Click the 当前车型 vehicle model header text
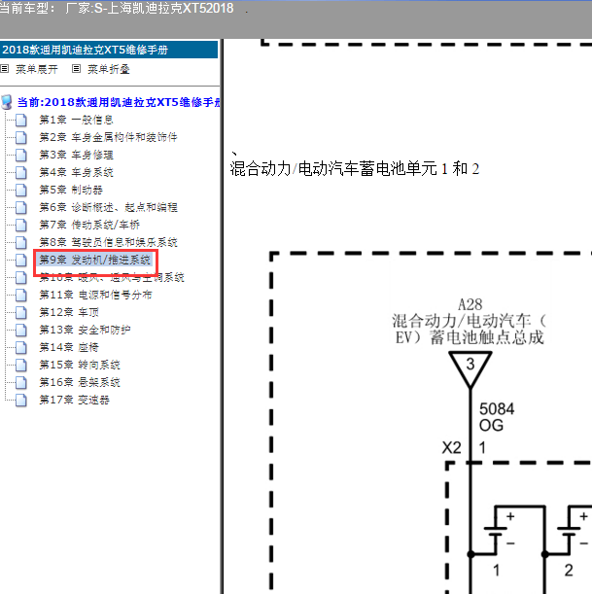 click(117, 8)
